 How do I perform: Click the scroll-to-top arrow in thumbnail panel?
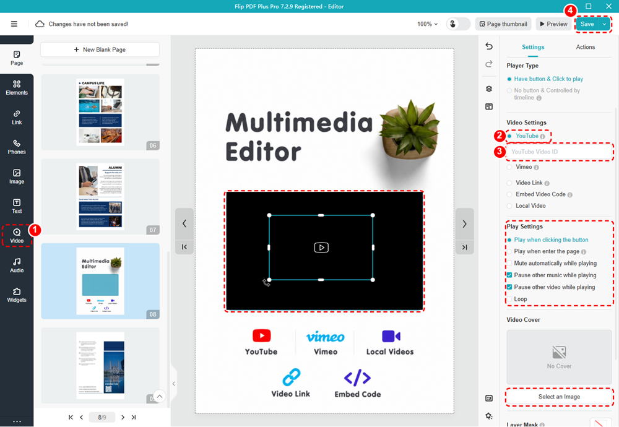point(159,396)
